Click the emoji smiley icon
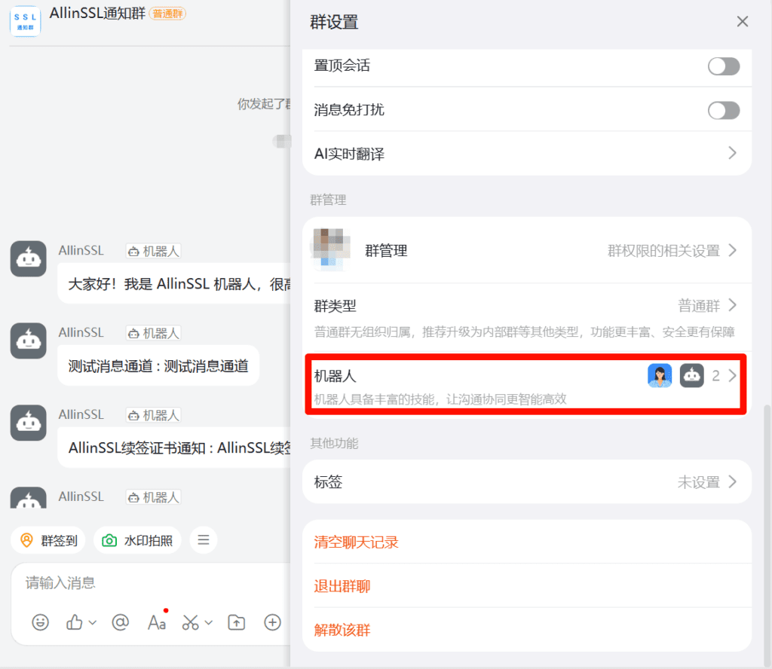 point(40,622)
